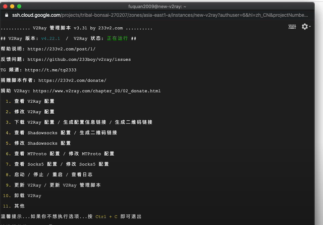Open the settings gear menu
The image size is (323, 225).
[306, 27]
